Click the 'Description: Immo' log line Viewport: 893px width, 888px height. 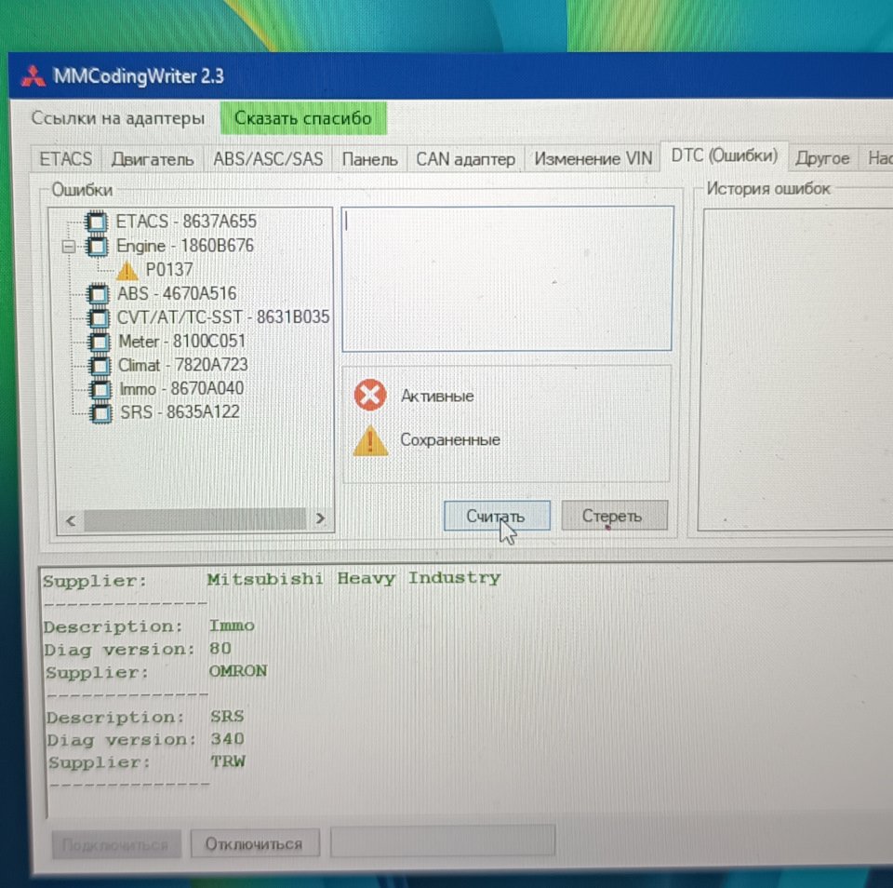[x=149, y=626]
